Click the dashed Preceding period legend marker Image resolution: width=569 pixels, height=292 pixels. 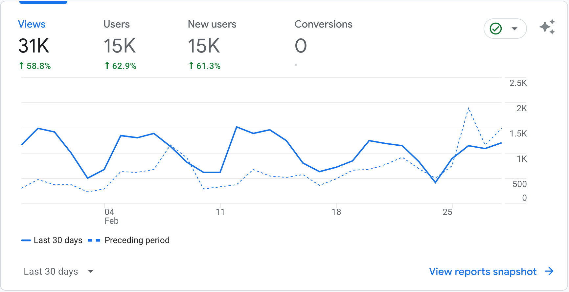click(94, 240)
